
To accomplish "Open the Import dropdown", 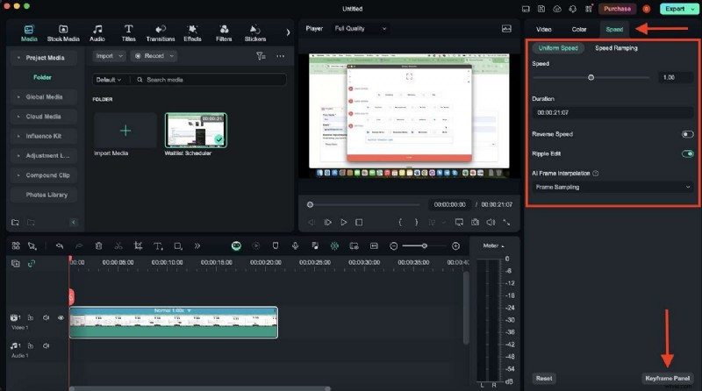I will 109,56.
